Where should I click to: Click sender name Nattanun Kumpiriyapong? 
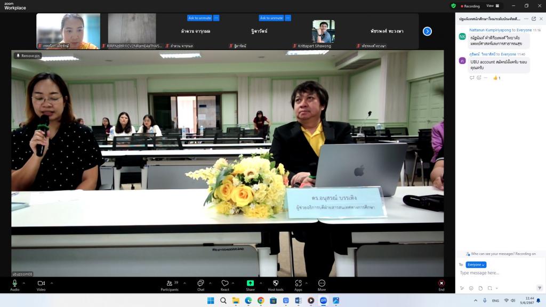click(x=490, y=30)
